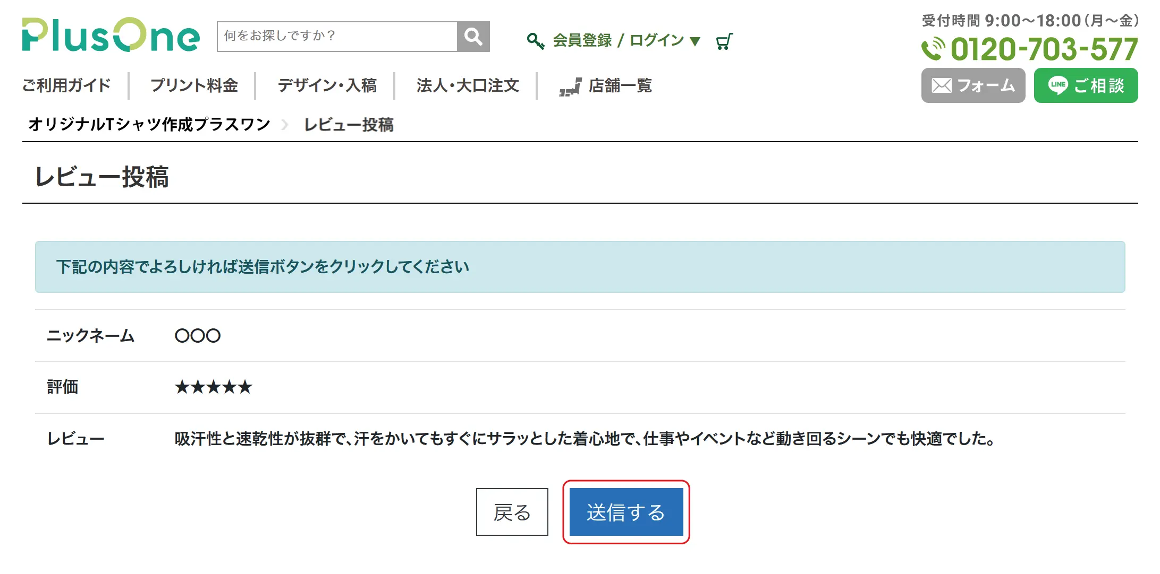
Task: Click the 0120-703-577 phone number
Action: (x=1044, y=49)
